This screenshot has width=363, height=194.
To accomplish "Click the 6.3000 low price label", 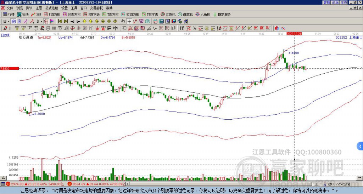I will [x=40, y=114].
